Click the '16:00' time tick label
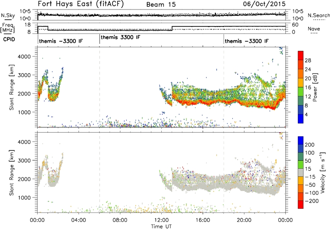 coord(203,220)
